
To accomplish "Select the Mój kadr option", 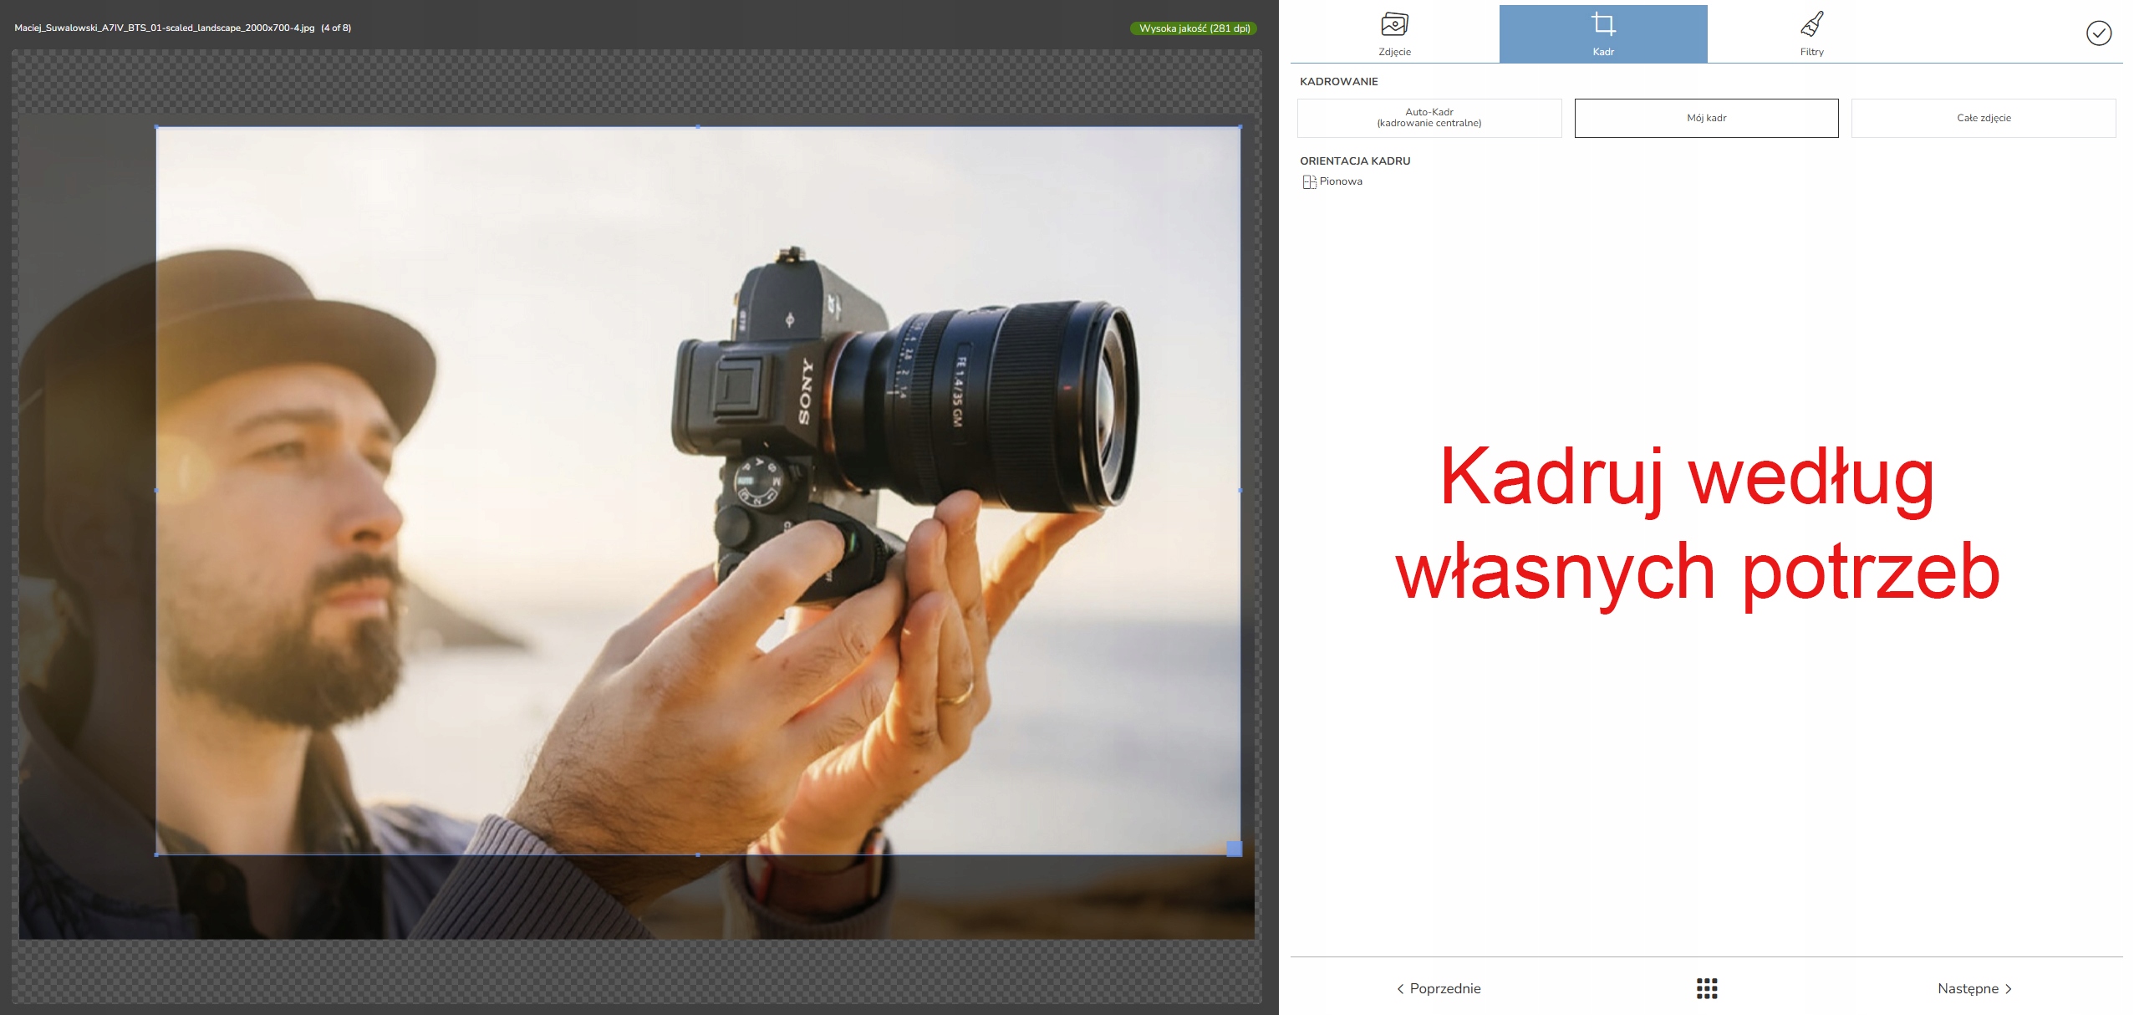I will [1706, 118].
